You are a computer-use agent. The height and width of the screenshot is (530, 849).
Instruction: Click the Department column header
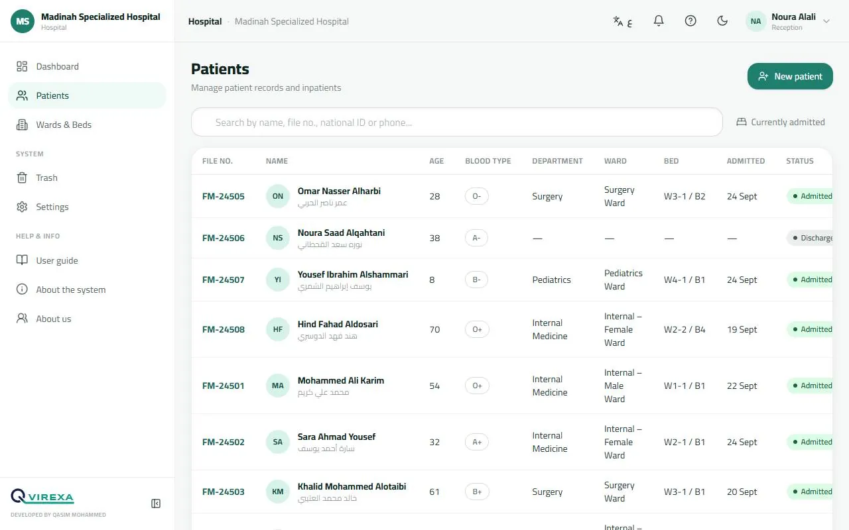[x=557, y=161]
